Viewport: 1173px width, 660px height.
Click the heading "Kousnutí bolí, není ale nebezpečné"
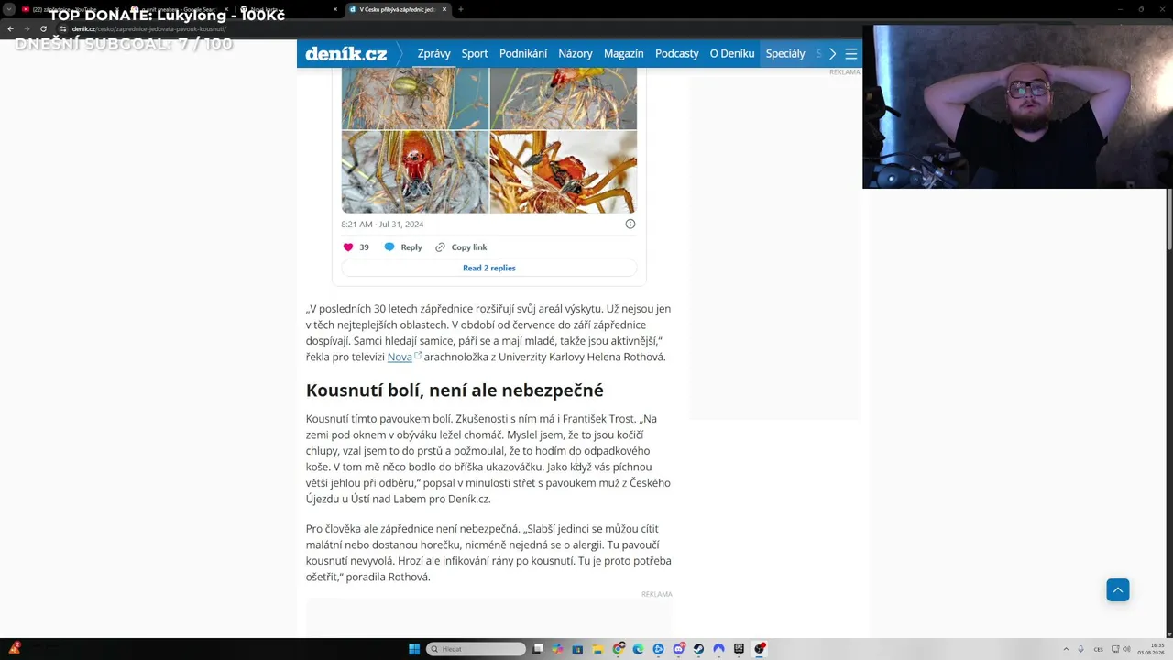point(455,390)
